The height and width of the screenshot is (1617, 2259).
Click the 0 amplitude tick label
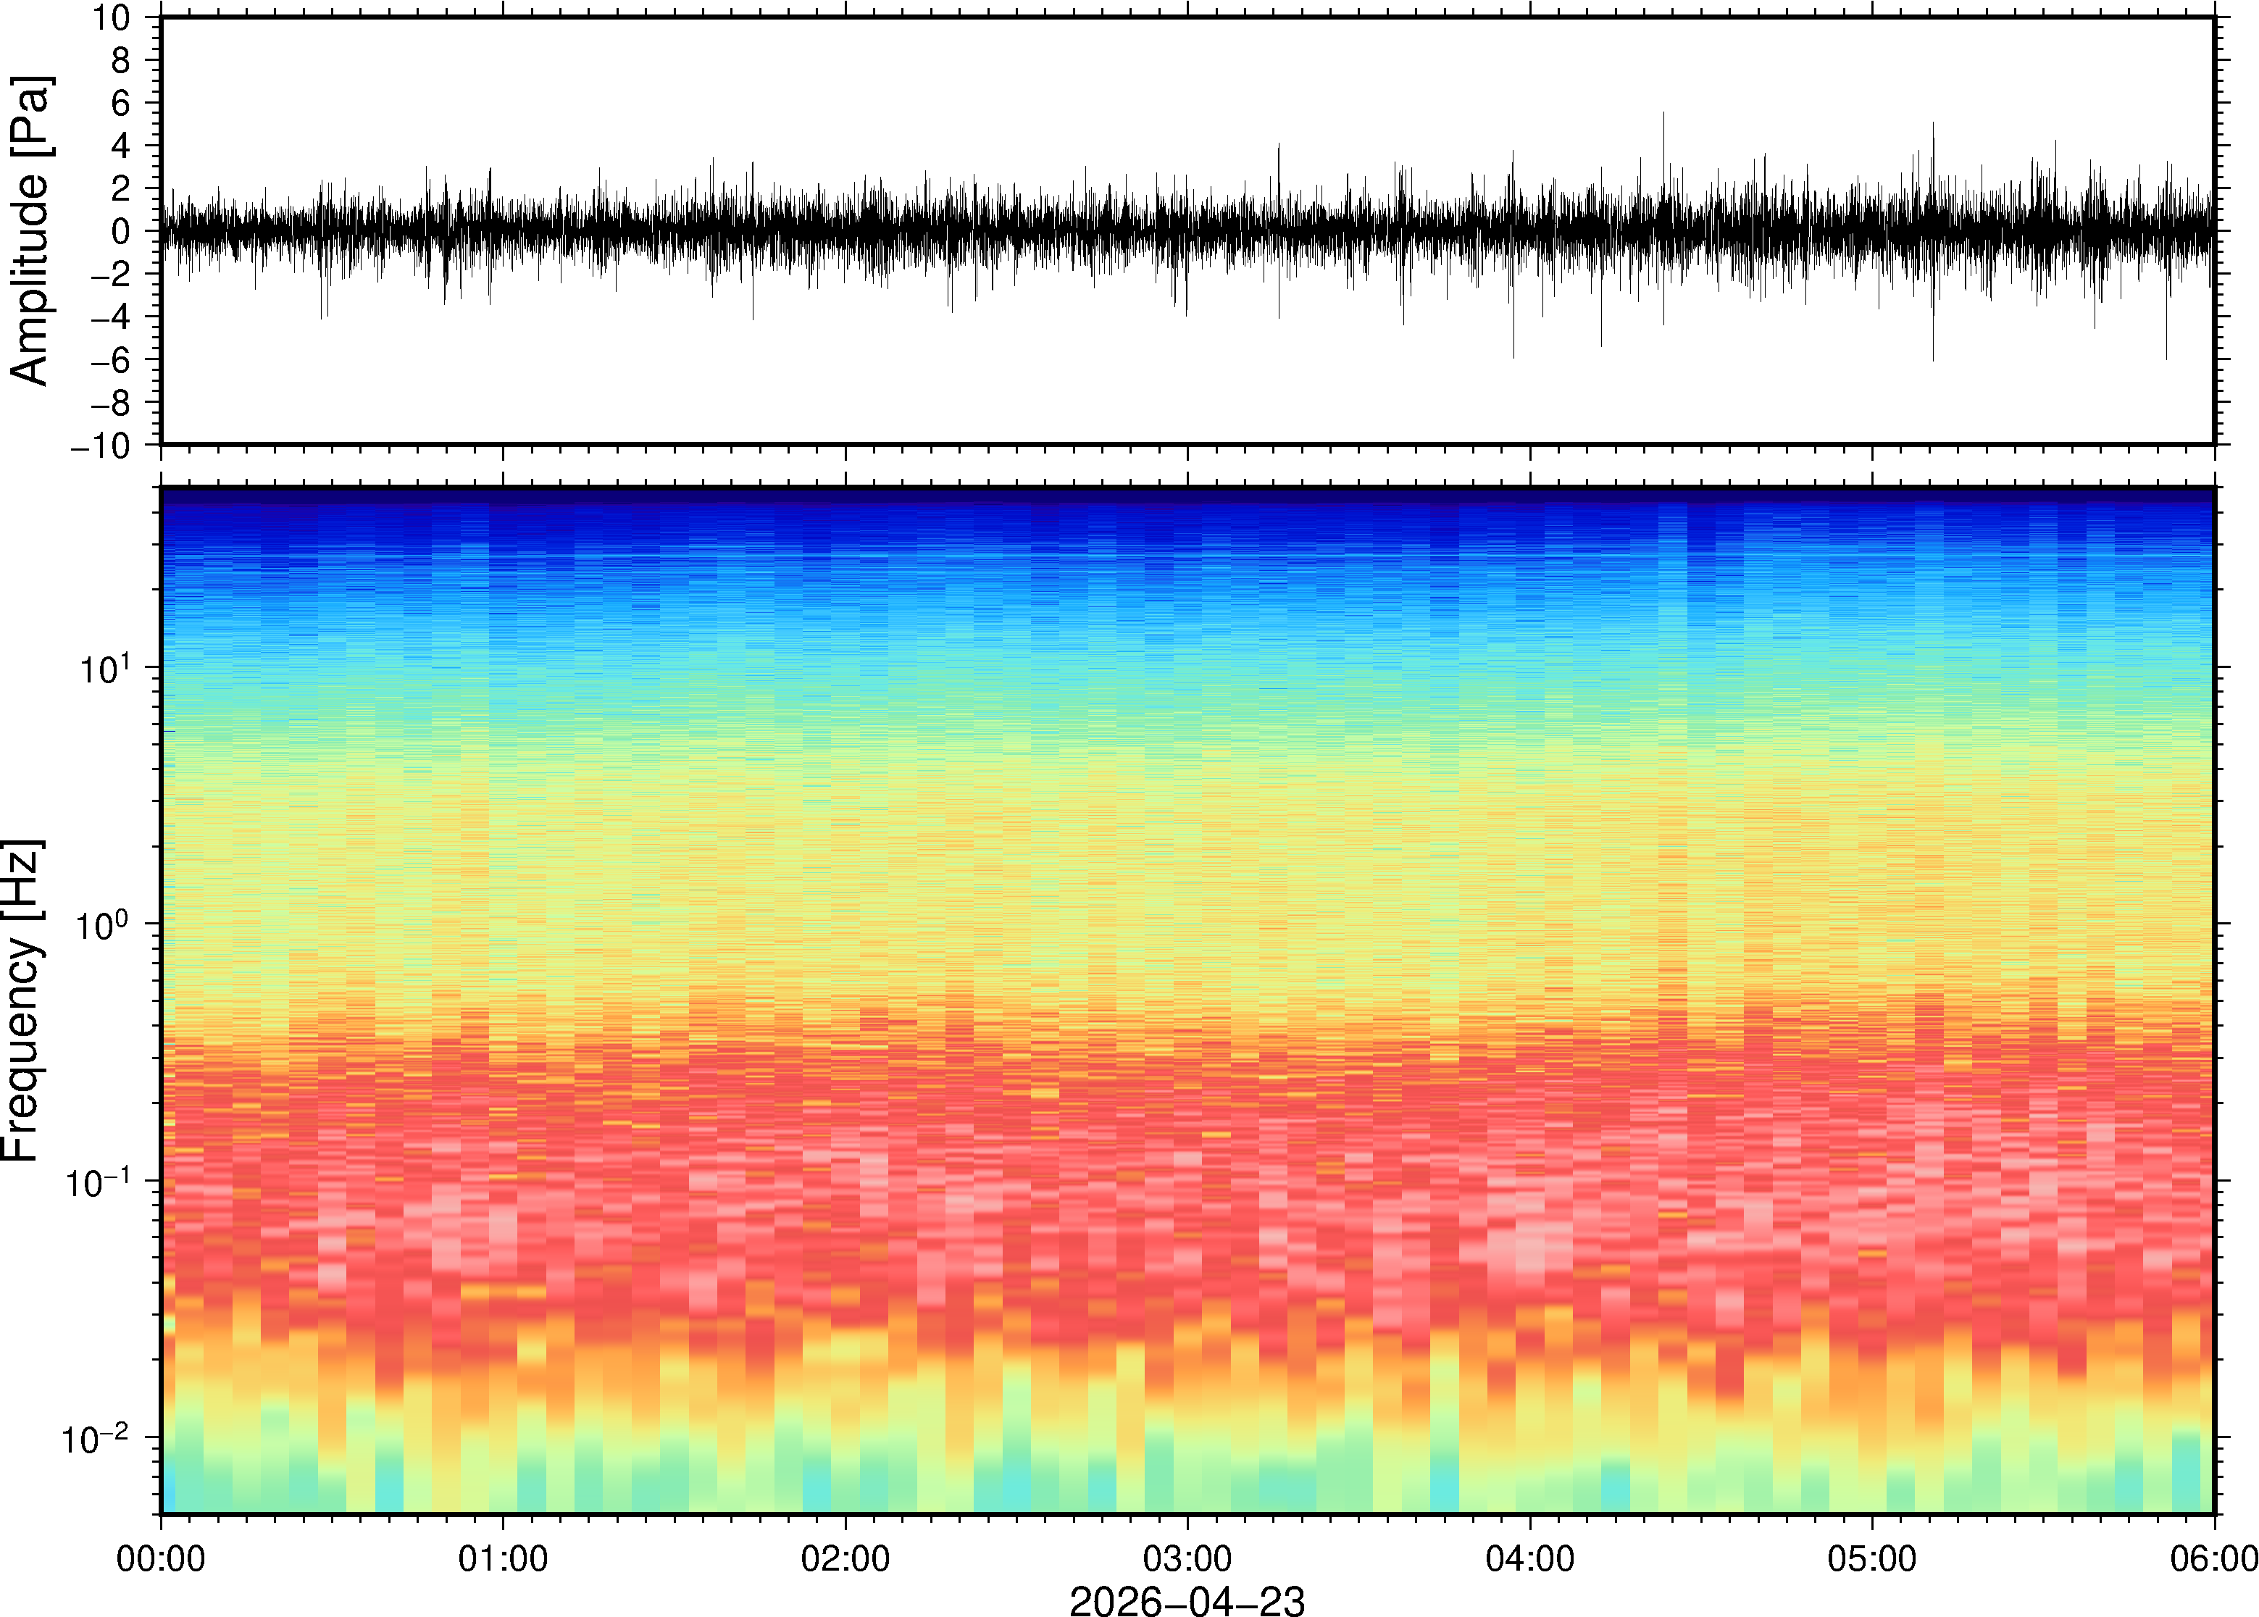point(120,231)
